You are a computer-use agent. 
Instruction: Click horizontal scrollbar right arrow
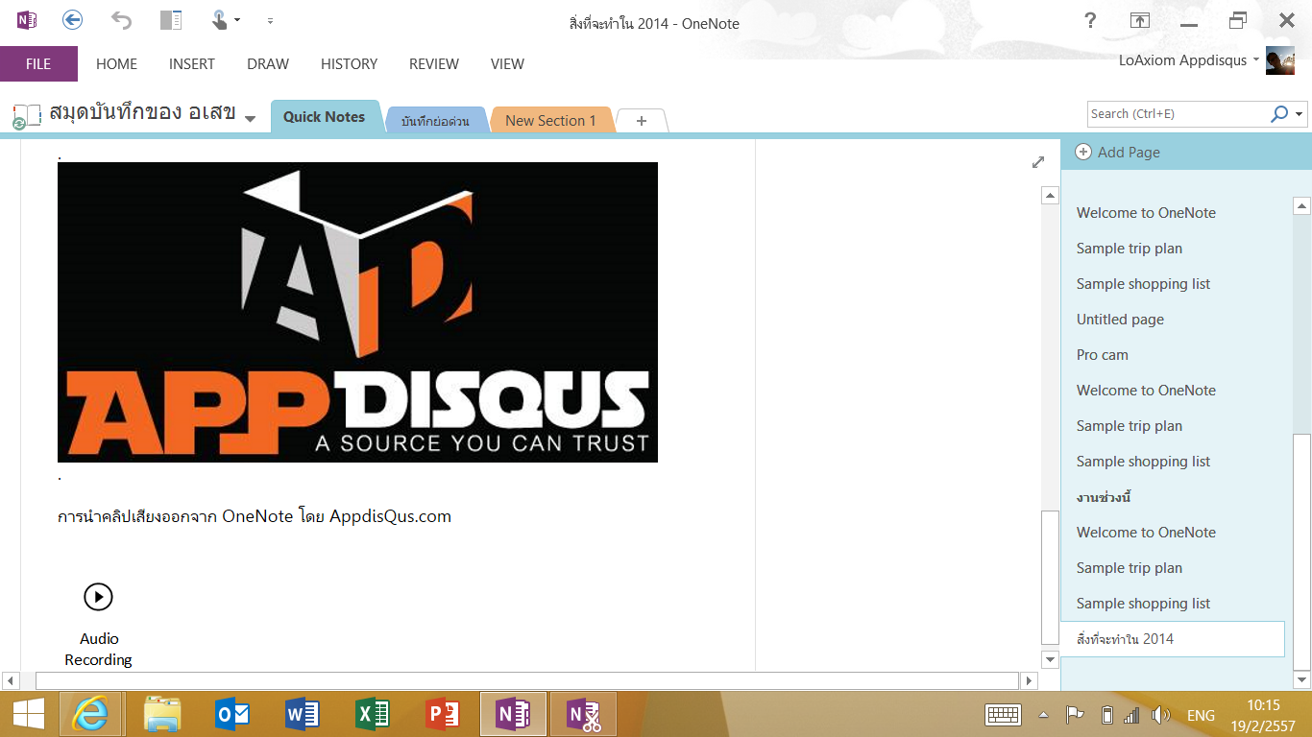pyautogui.click(x=1029, y=680)
